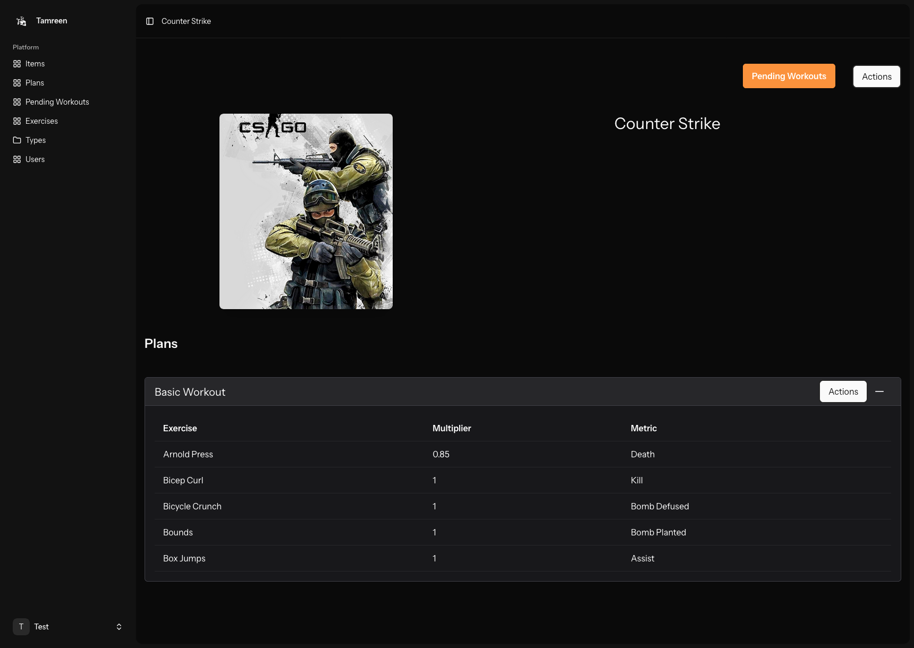Image resolution: width=914 pixels, height=648 pixels.
Task: Click the CS:GO cover image
Action: (x=306, y=211)
